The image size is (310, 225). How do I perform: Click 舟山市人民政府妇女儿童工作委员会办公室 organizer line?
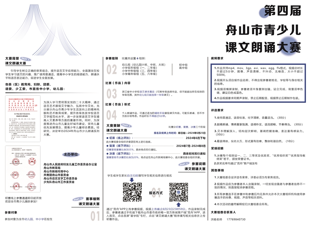coord(70,164)
